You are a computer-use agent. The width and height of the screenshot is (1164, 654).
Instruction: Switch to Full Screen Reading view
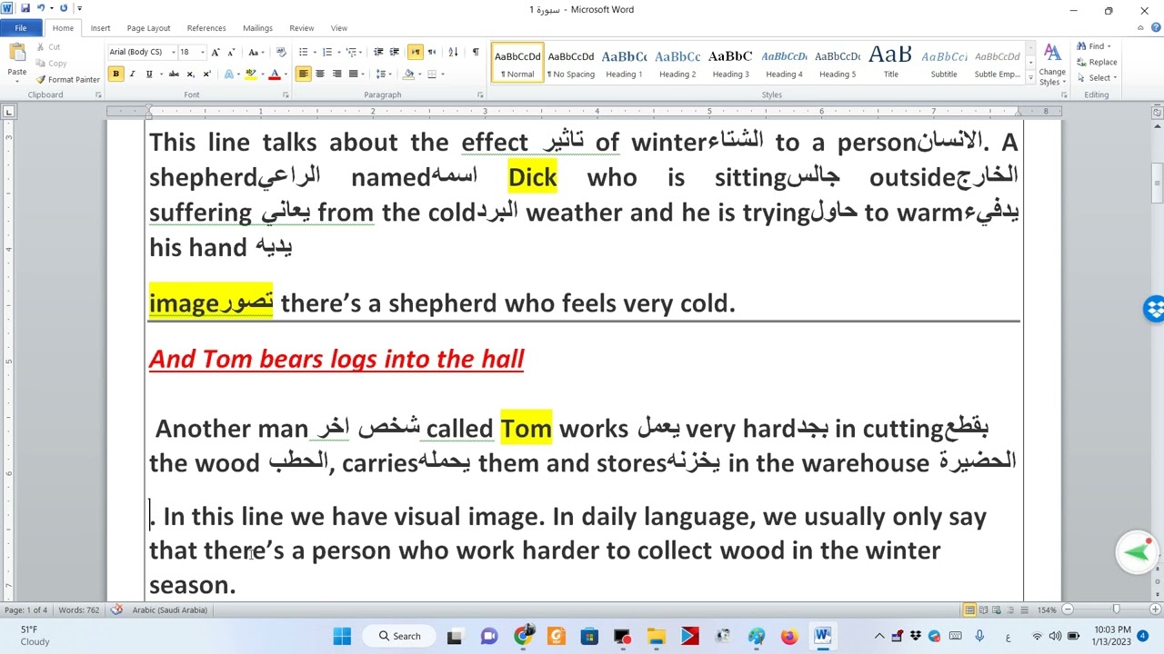pos(985,609)
